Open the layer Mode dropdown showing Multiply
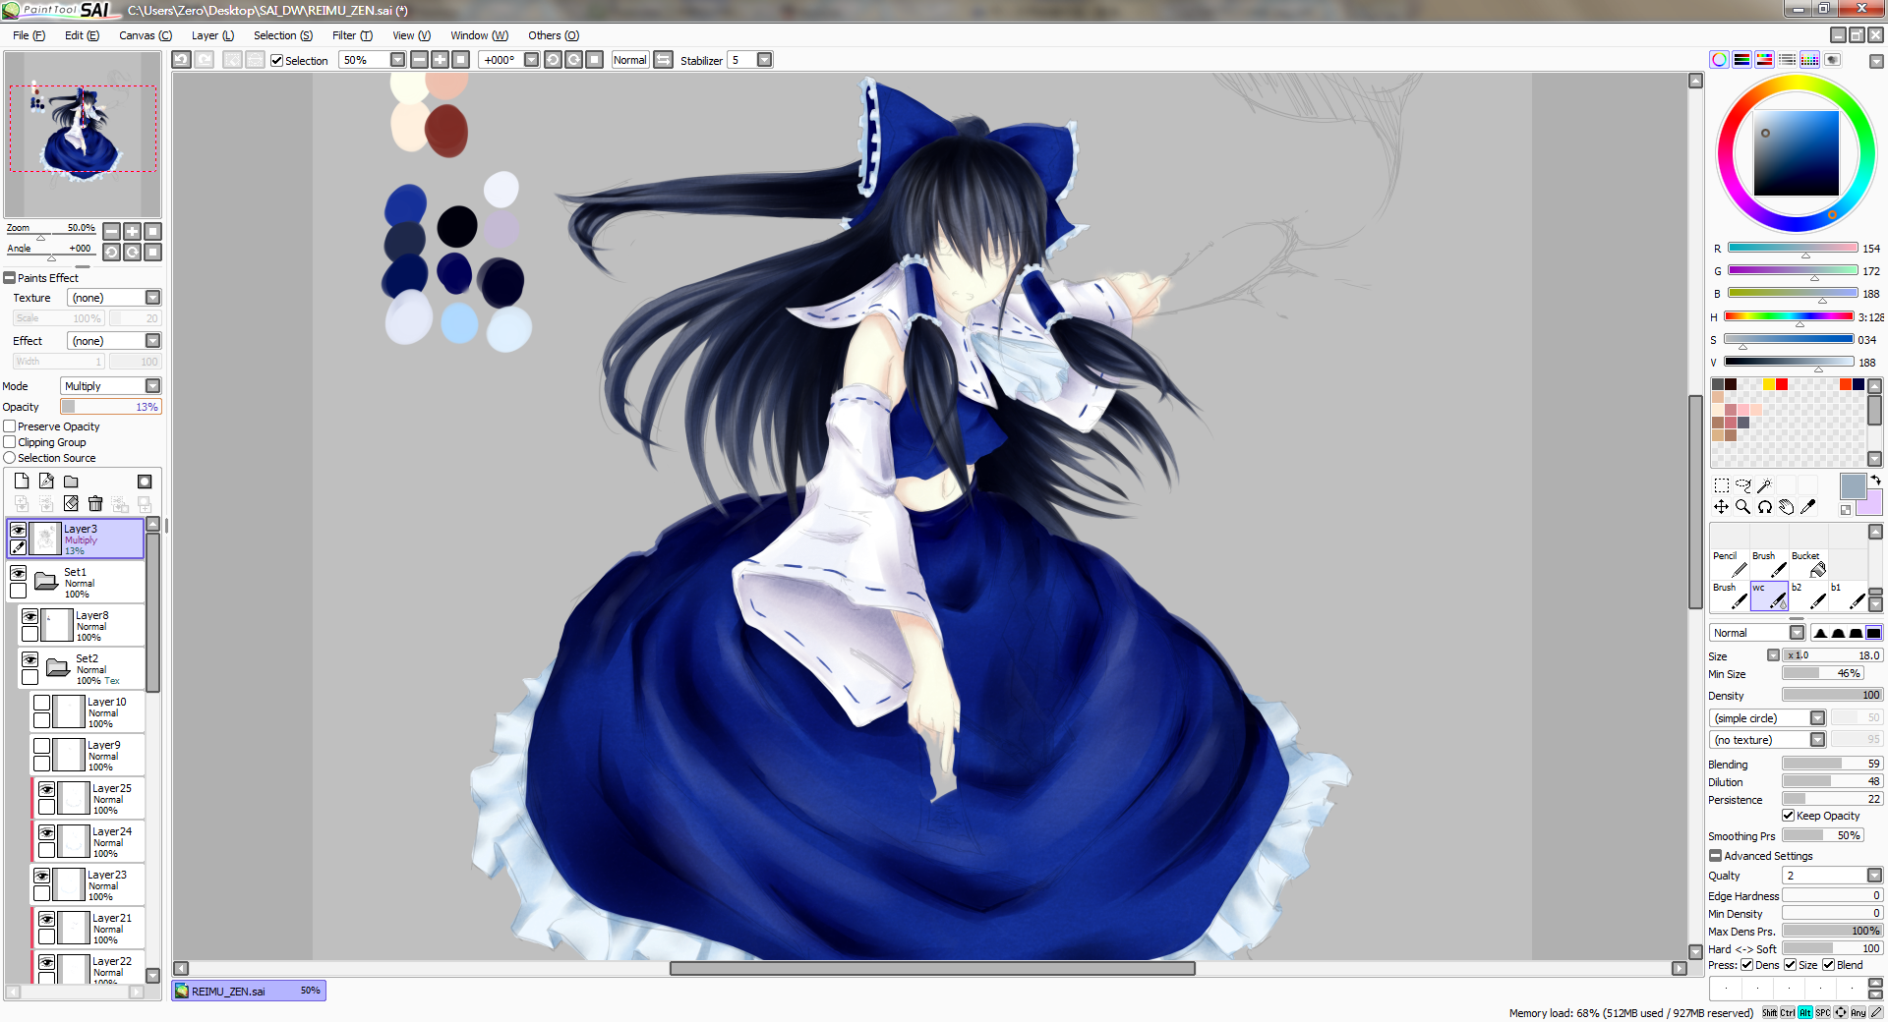 click(x=111, y=386)
